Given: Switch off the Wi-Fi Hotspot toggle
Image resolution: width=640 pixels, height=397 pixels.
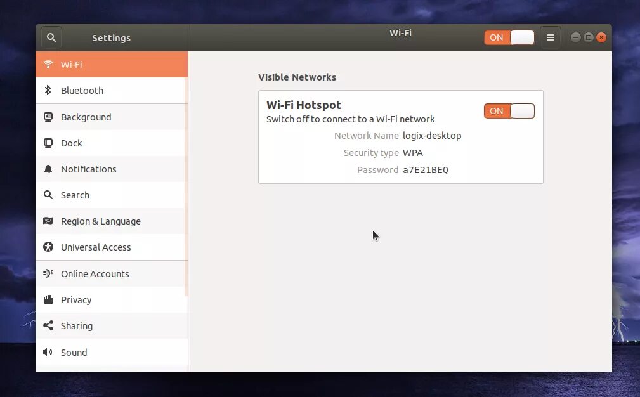Looking at the screenshot, I should tap(509, 111).
